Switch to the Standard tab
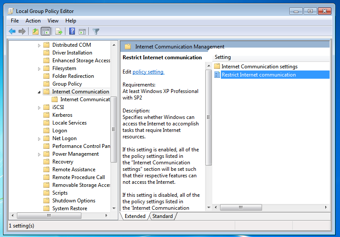Viewport: 340px width, 237px height. click(162, 216)
